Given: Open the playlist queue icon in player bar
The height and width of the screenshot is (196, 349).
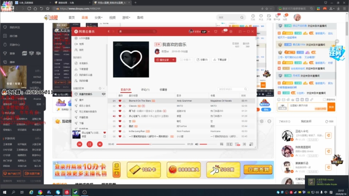Looking at the screenshot, I should point(251,144).
